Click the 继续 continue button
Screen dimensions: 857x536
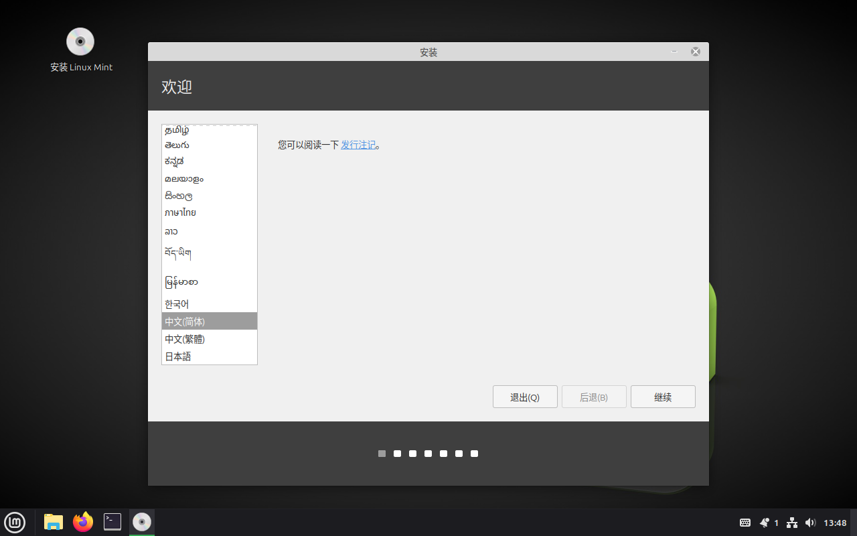[663, 397]
